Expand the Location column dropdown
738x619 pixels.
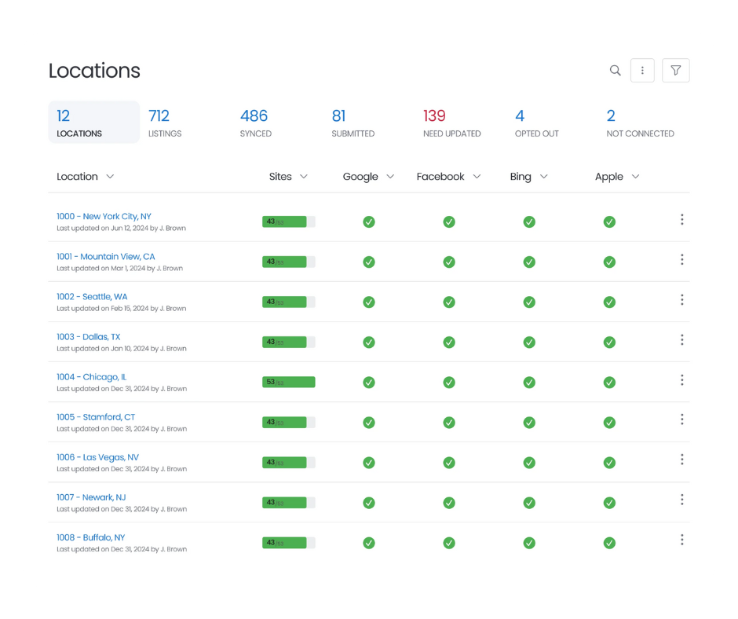(110, 177)
